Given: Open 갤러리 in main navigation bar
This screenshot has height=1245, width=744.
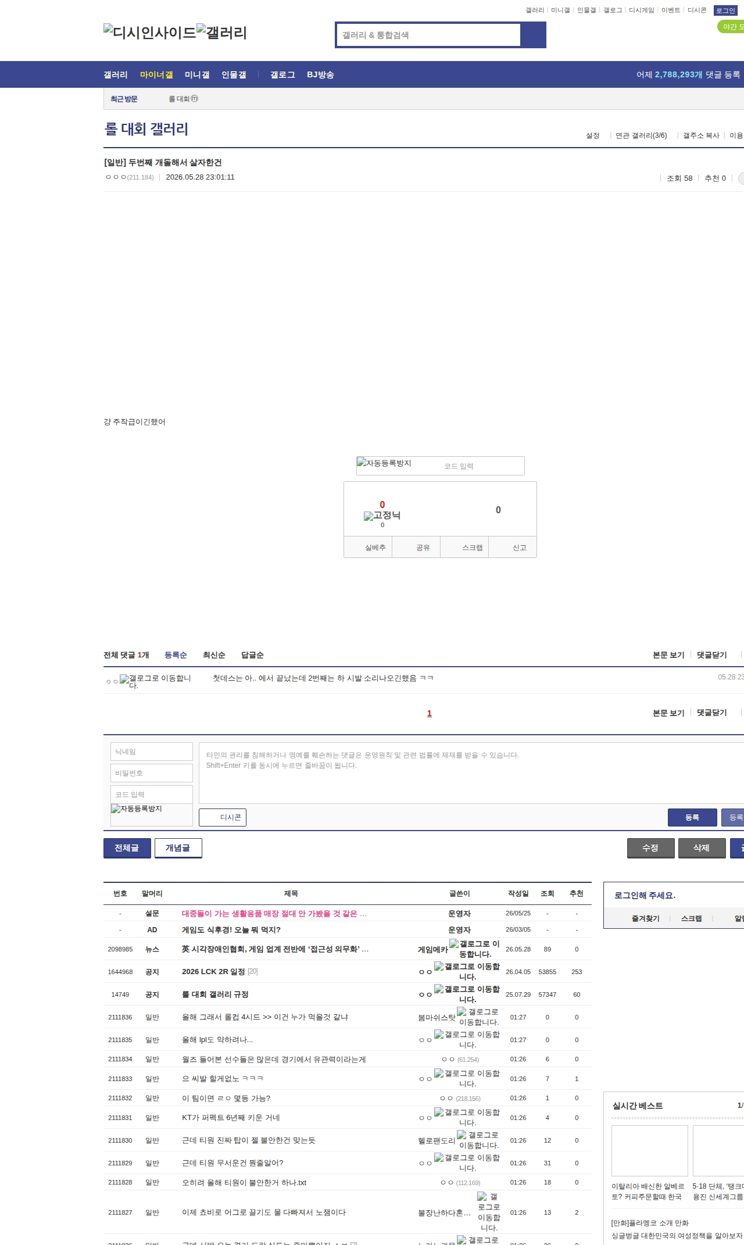Looking at the screenshot, I should pyautogui.click(x=116, y=74).
